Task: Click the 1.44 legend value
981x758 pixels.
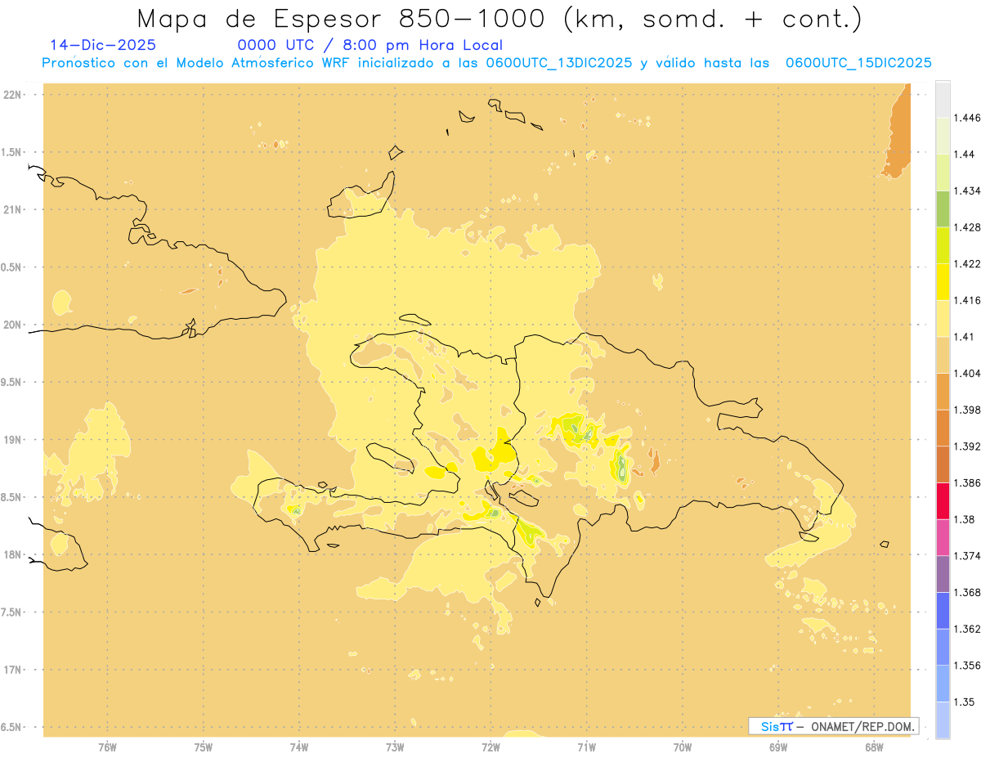Action: (x=965, y=155)
